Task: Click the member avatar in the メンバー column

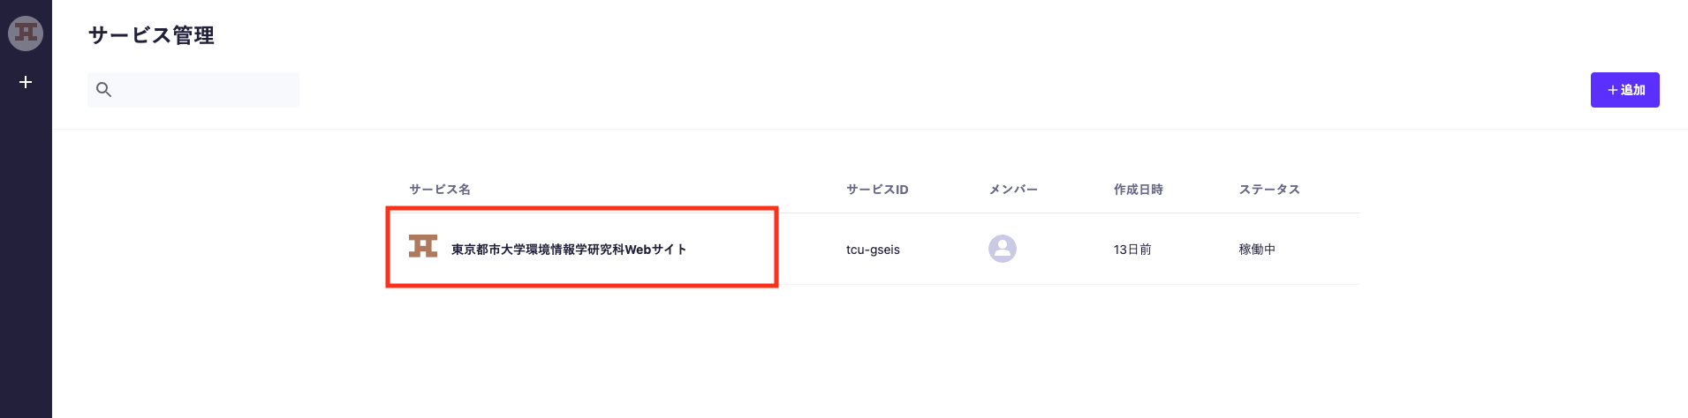Action: (x=1002, y=249)
